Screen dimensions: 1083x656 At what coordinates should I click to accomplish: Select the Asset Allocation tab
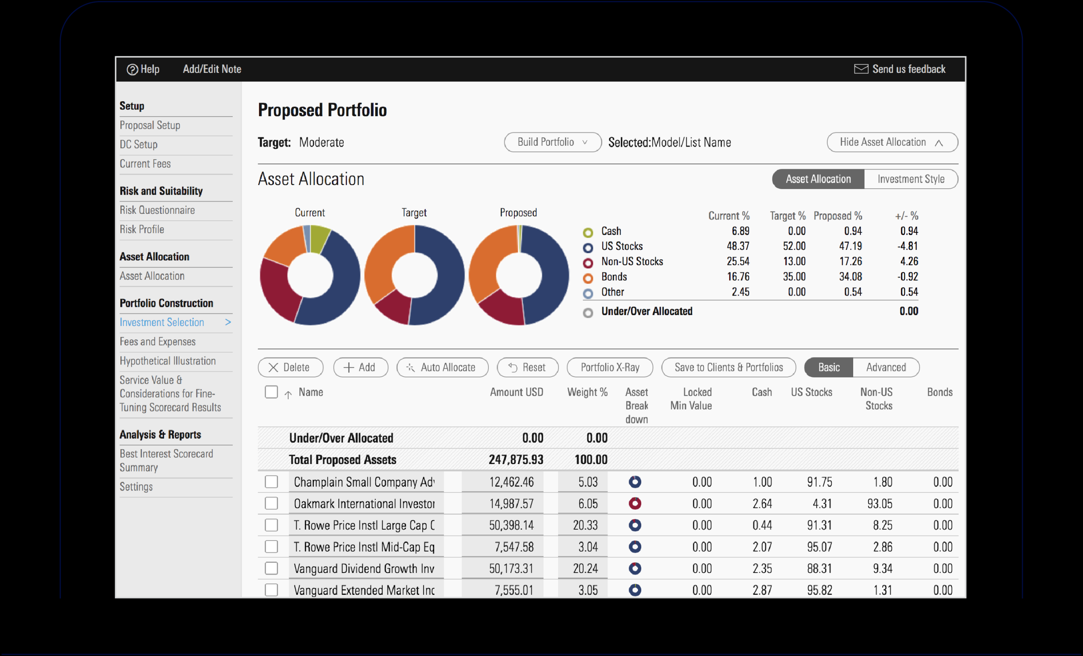pyautogui.click(x=818, y=179)
